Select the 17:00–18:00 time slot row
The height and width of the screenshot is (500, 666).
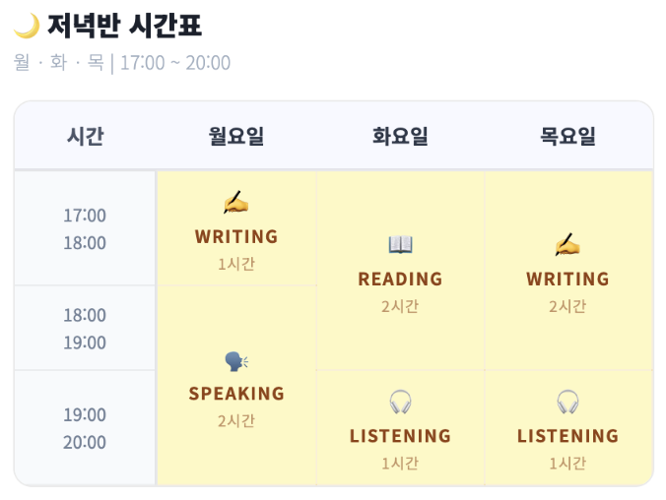pos(85,228)
